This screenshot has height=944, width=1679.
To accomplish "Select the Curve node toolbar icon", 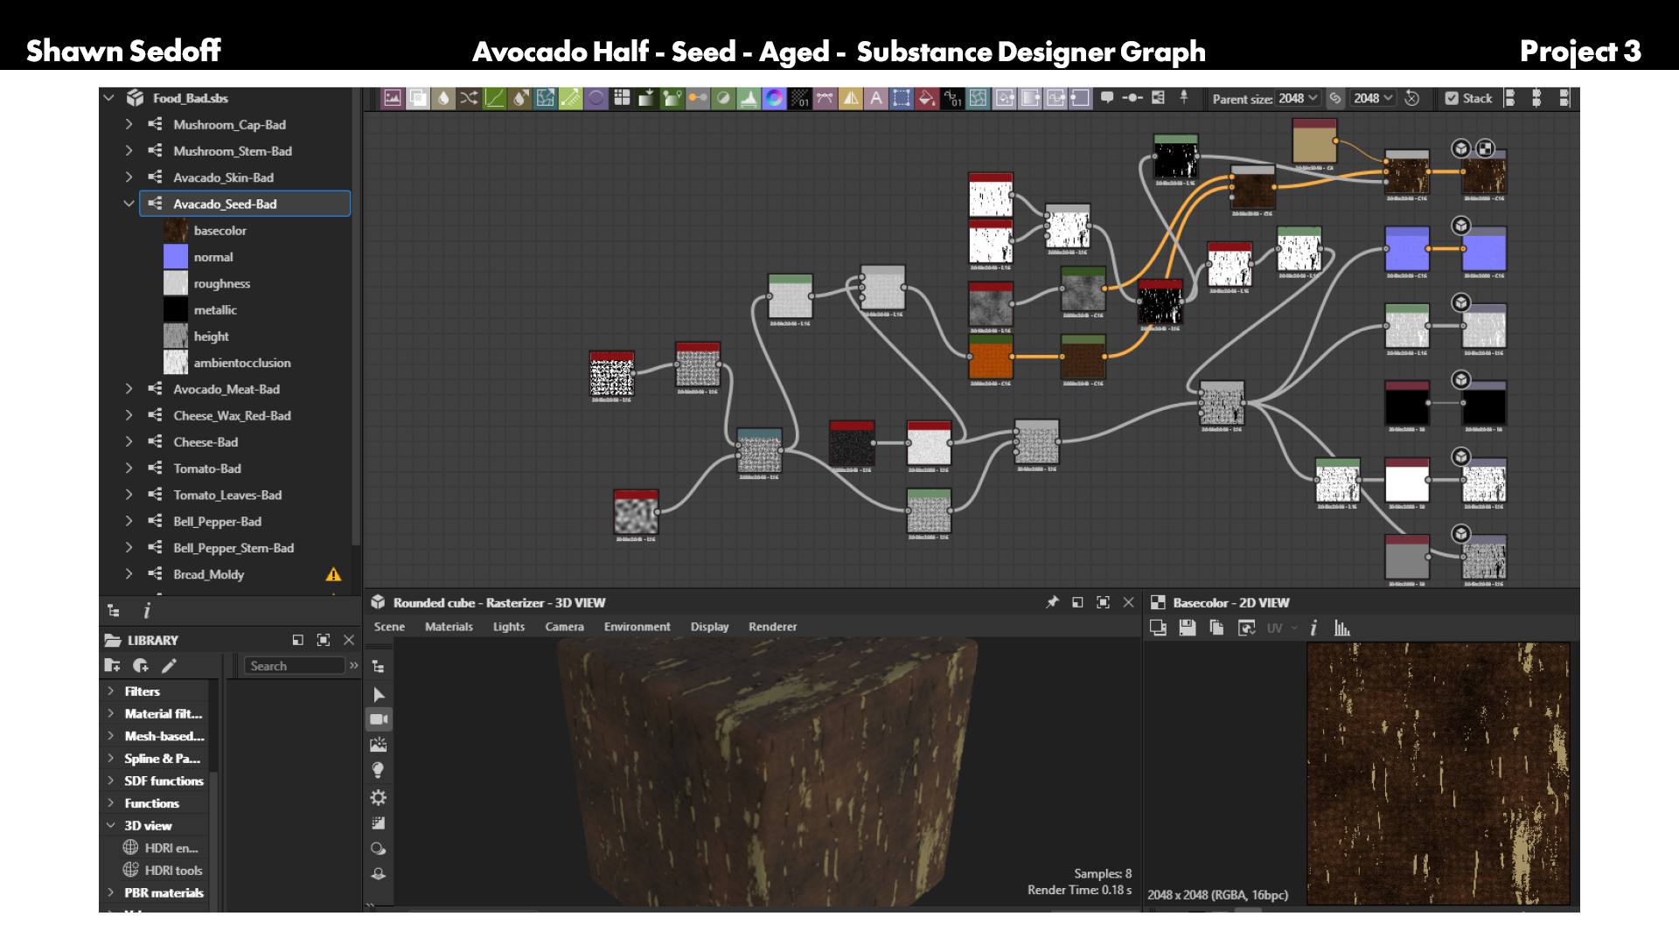I will point(494,98).
